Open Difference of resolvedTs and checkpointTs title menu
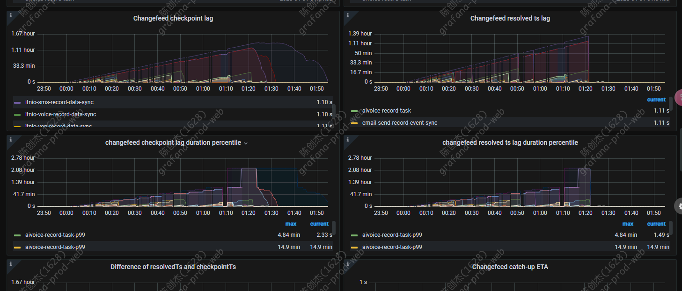The image size is (682, 291). click(173, 267)
